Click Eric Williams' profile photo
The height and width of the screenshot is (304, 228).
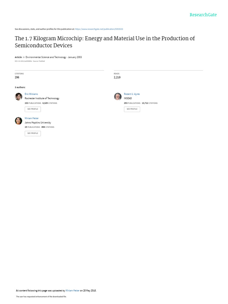coord(18,96)
